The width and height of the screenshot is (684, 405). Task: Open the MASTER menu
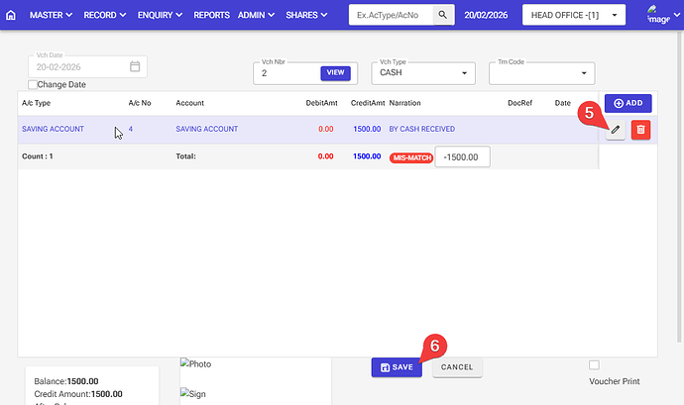tap(51, 16)
